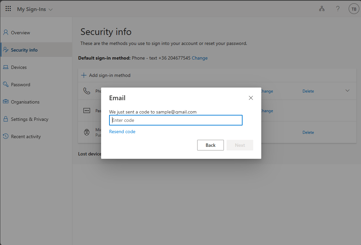Open Password page in sidebar
Image resolution: width=361 pixels, height=245 pixels.
coord(20,85)
